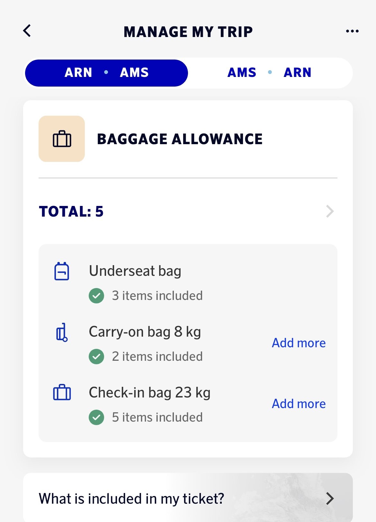Add more Check-in bag 23 kg items
Viewport: 376px width, 522px height.
pyautogui.click(x=299, y=404)
